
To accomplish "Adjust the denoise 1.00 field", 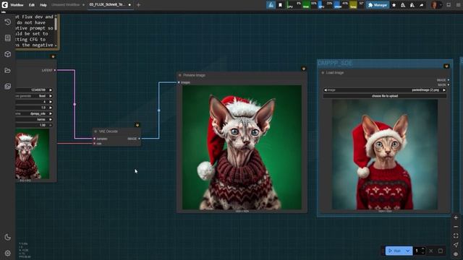I will 34,125.
